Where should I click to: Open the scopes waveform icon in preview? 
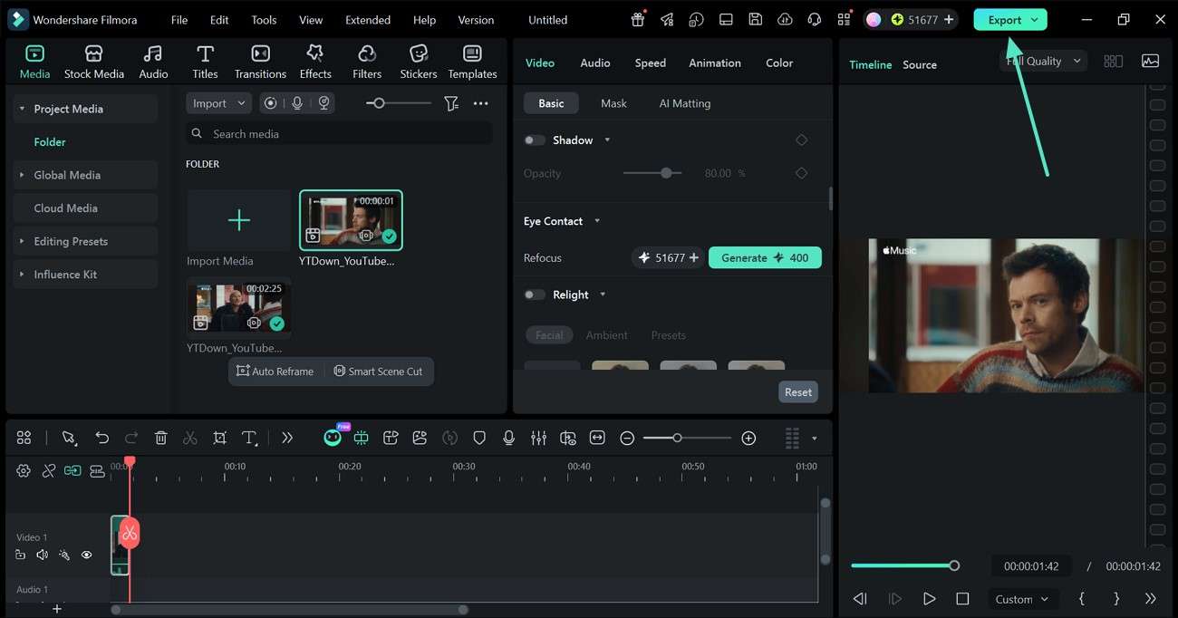click(x=1150, y=61)
